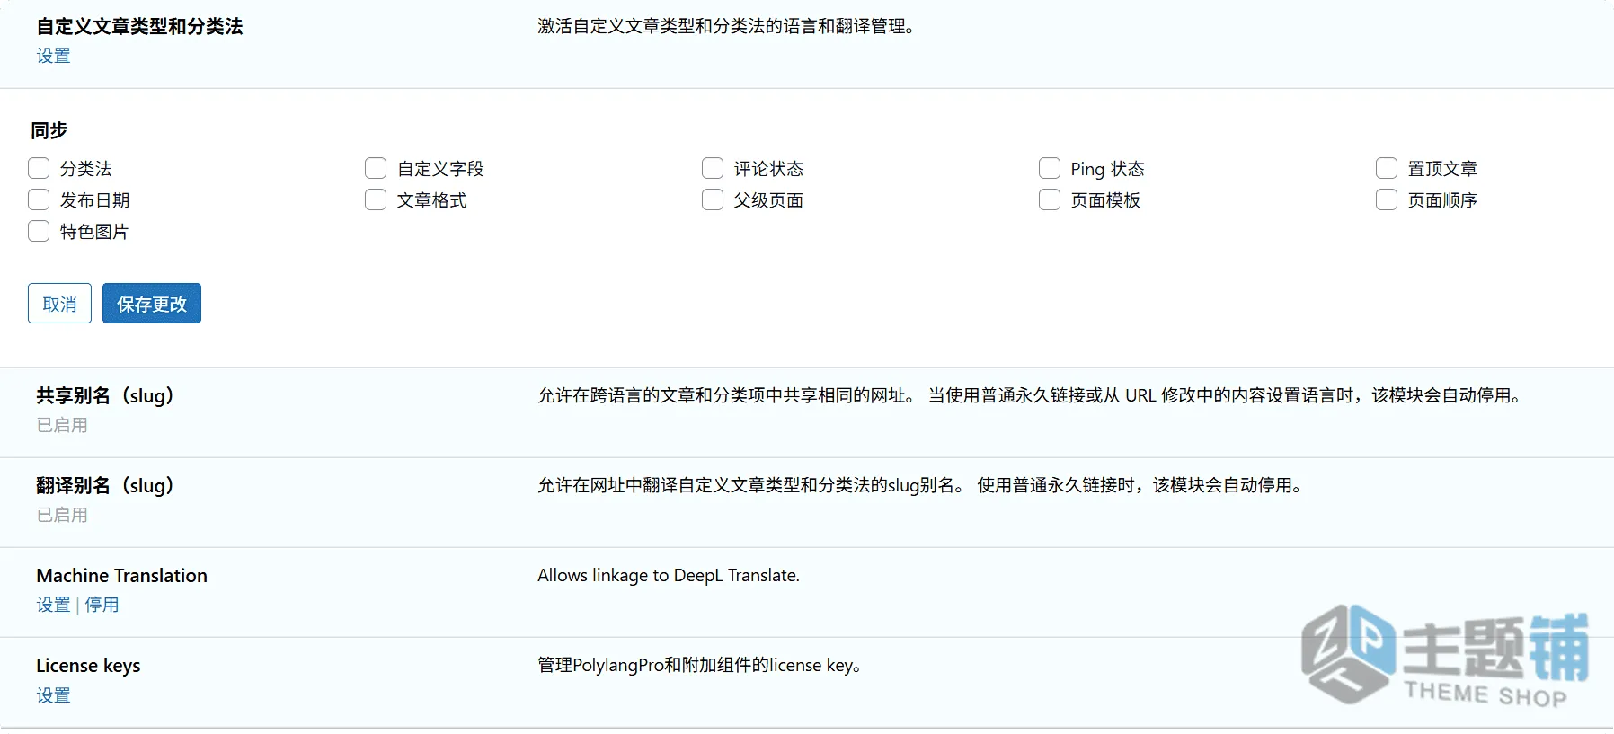
Task: Click the 共享别名（slug）module title
Action: (105, 395)
